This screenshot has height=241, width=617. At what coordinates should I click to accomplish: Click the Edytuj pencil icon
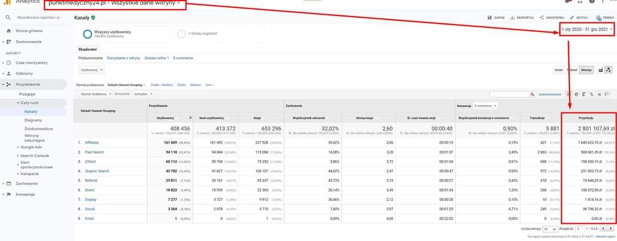[571, 18]
